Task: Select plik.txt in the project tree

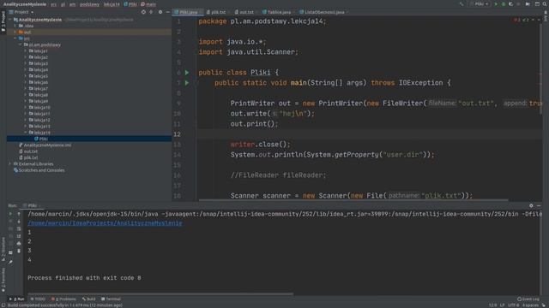Action: point(31,157)
